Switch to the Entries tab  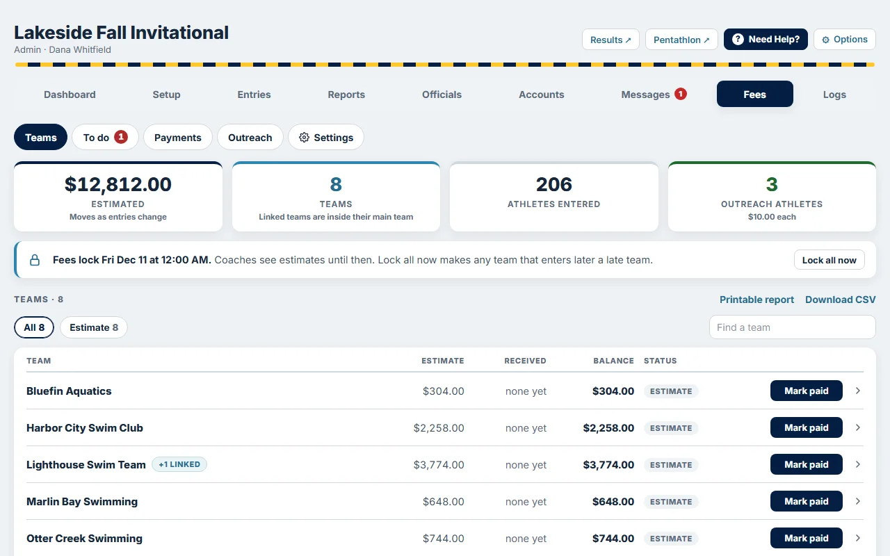[x=254, y=95]
